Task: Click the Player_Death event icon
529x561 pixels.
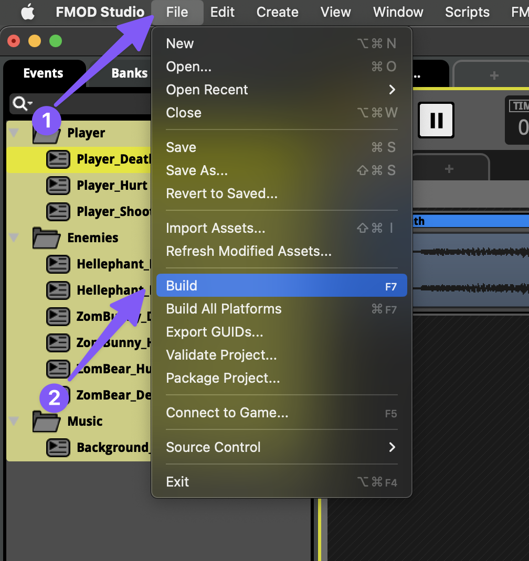Action: (58, 159)
